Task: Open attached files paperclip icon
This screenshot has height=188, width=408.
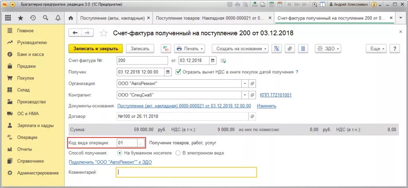Action: [290, 49]
